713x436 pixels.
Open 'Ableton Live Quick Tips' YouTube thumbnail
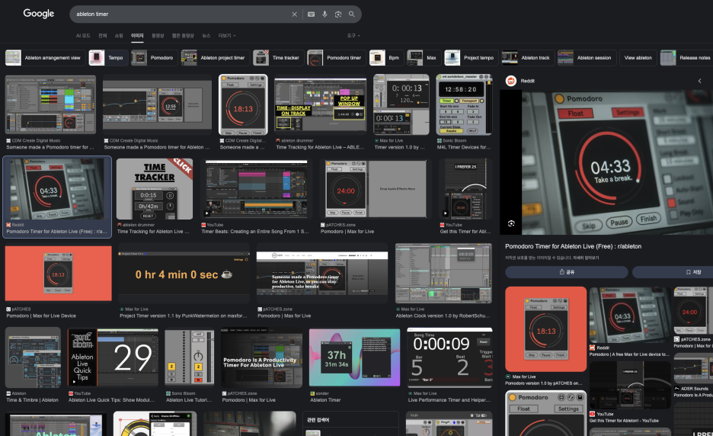point(113,357)
